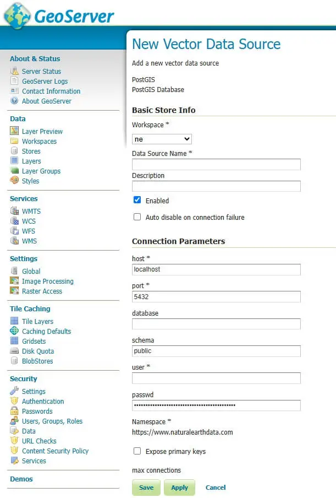The height and width of the screenshot is (498, 336).
Task: Save the new vector data source
Action: [146, 488]
